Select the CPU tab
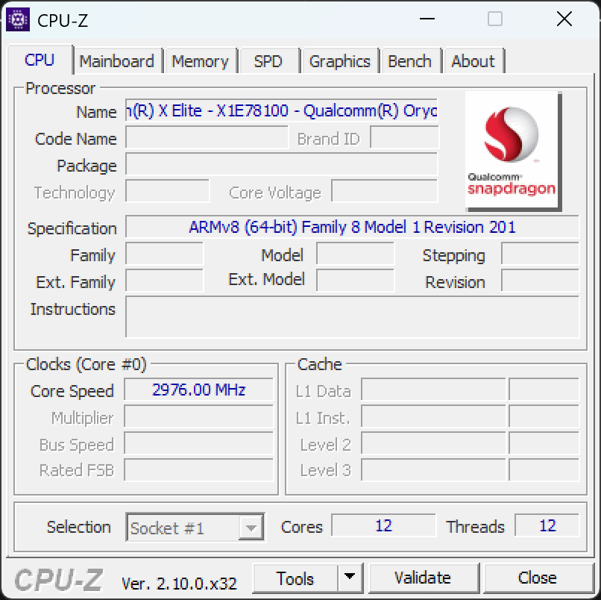 tap(40, 60)
